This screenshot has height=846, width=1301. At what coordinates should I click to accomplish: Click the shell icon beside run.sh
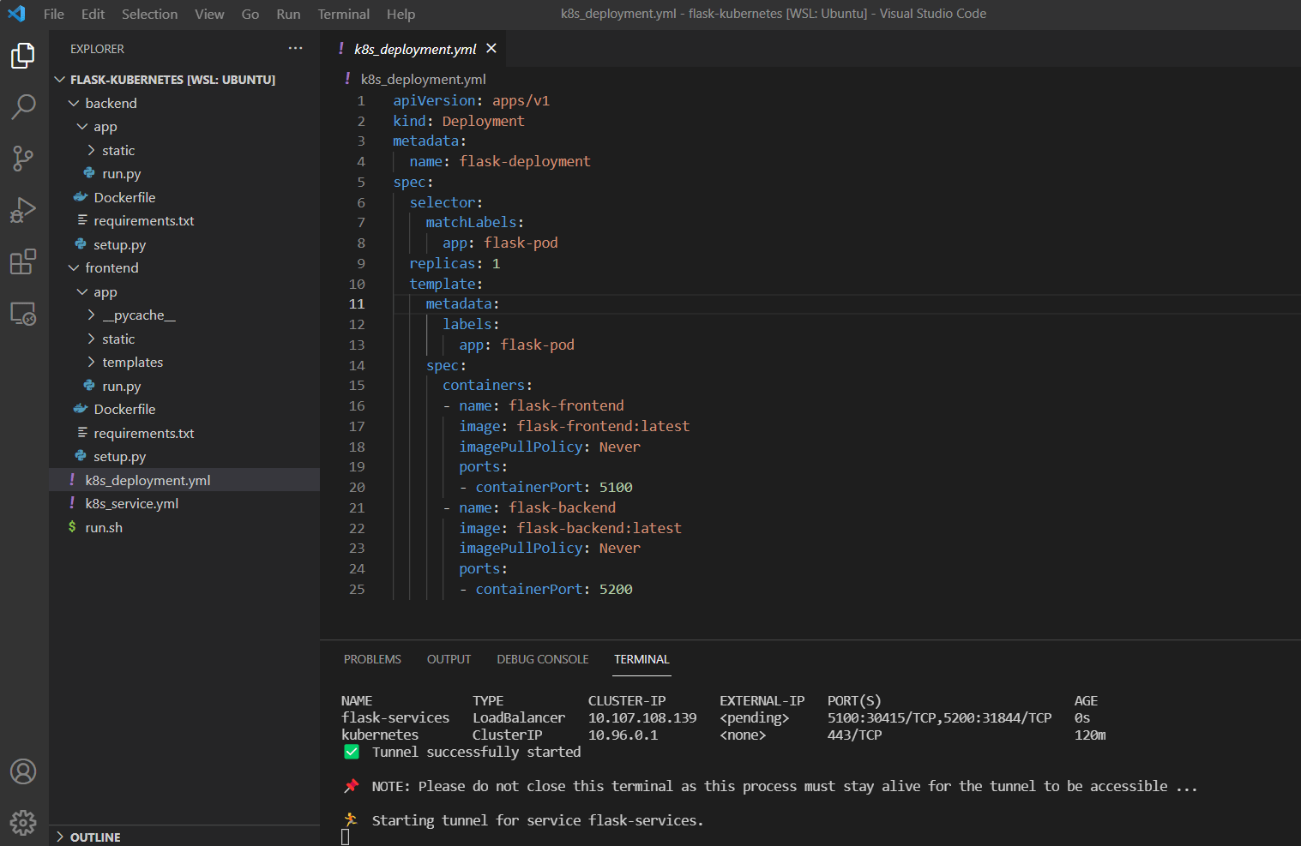click(72, 527)
